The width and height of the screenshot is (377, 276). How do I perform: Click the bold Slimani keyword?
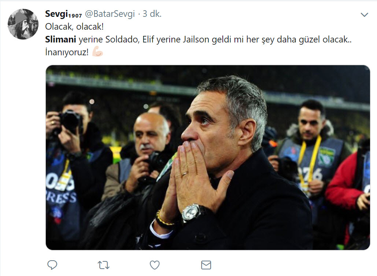[x=60, y=39]
